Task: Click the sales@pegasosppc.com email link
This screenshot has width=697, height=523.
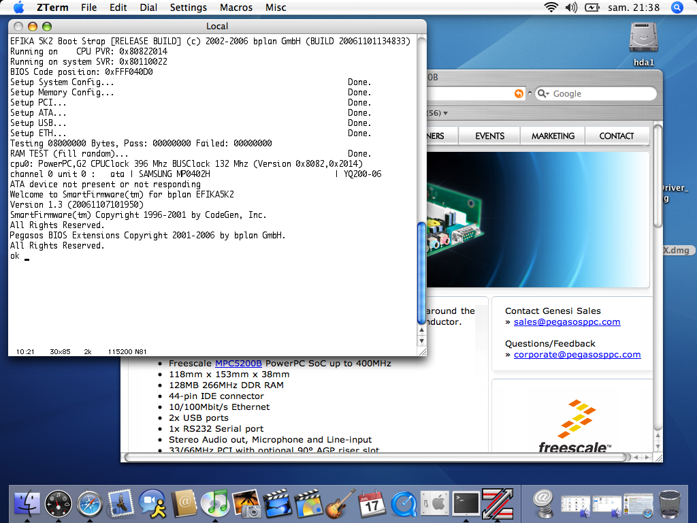Action: click(567, 322)
